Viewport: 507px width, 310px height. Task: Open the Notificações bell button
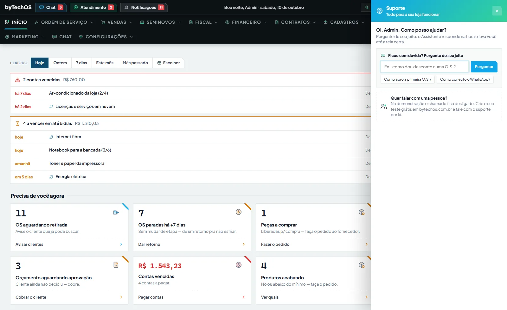click(144, 7)
